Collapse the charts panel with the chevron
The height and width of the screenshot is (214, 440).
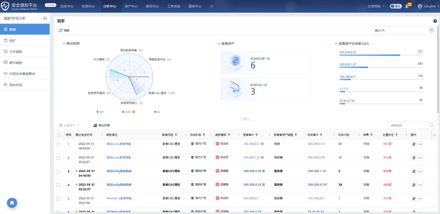coord(245,119)
